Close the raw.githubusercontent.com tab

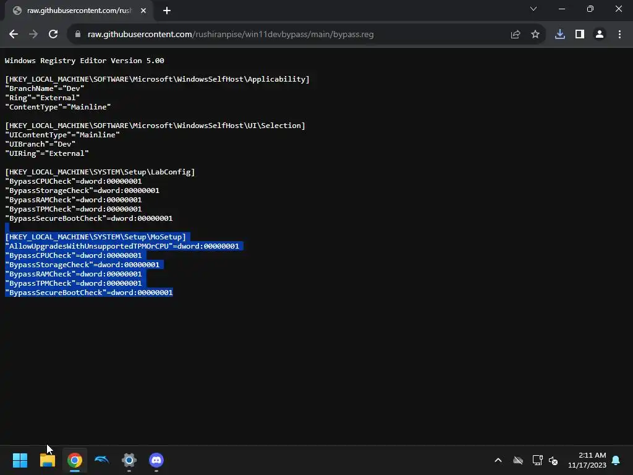pos(143,11)
